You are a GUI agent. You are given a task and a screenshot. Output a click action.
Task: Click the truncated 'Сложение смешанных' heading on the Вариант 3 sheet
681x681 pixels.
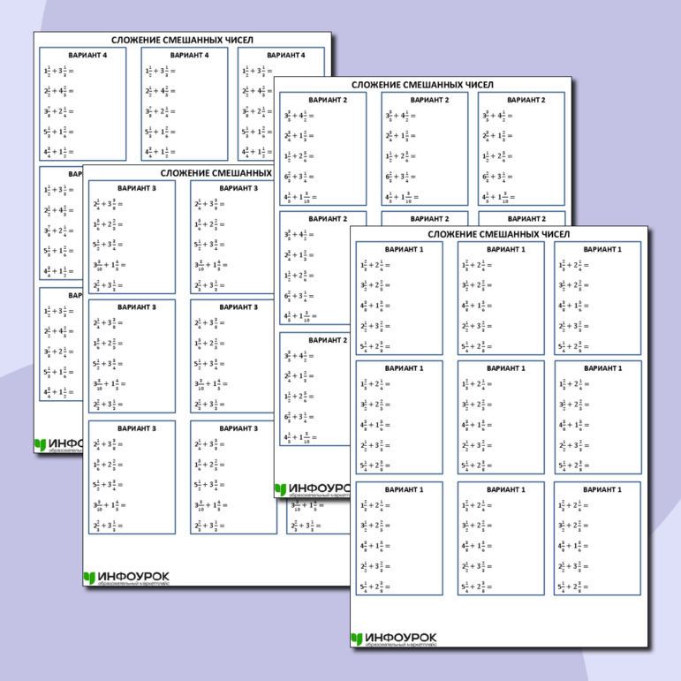coord(216,173)
